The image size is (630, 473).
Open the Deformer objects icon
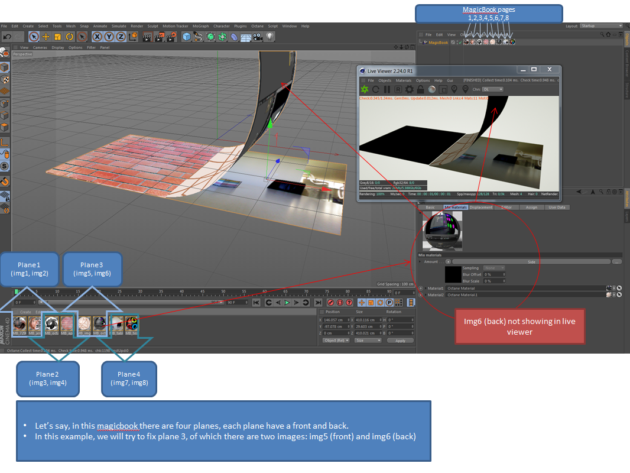tap(234, 37)
